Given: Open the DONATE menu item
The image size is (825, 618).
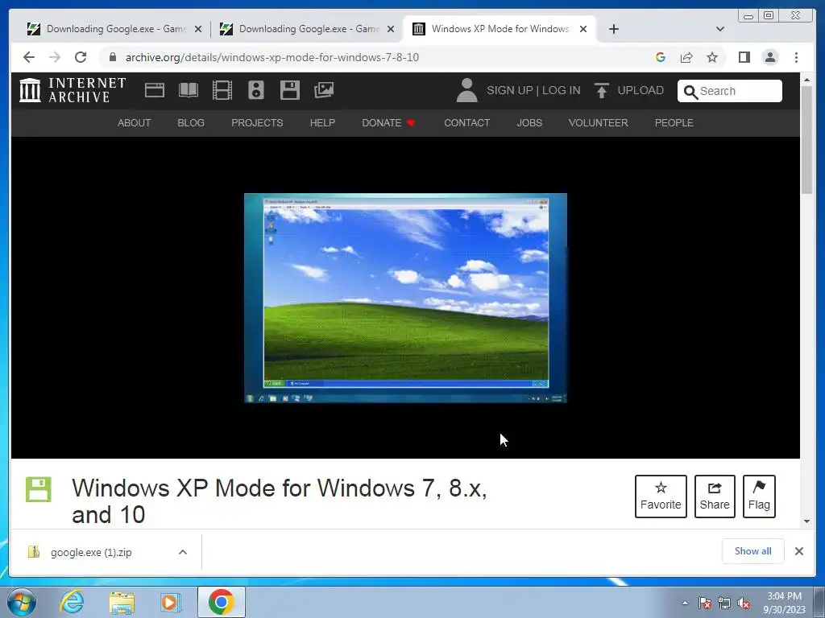Looking at the screenshot, I should point(388,123).
